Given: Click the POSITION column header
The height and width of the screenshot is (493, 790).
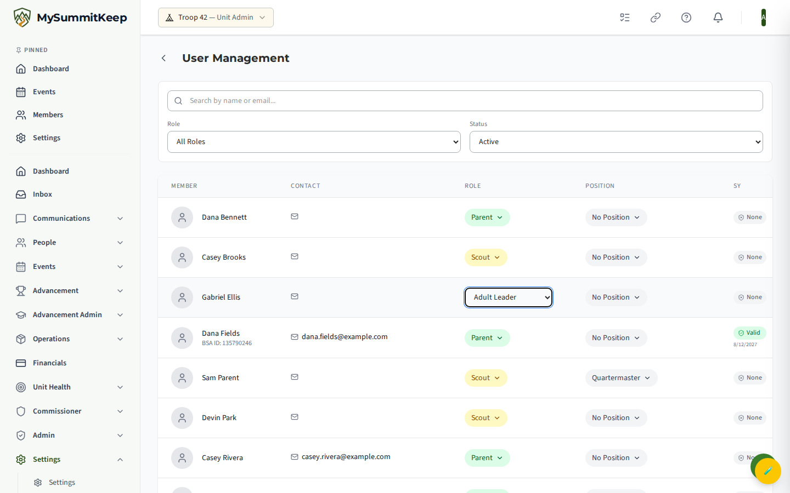Looking at the screenshot, I should (x=600, y=186).
